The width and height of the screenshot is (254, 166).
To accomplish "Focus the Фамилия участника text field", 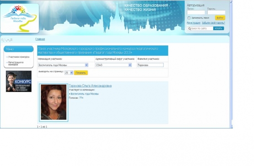I will click(151, 65).
